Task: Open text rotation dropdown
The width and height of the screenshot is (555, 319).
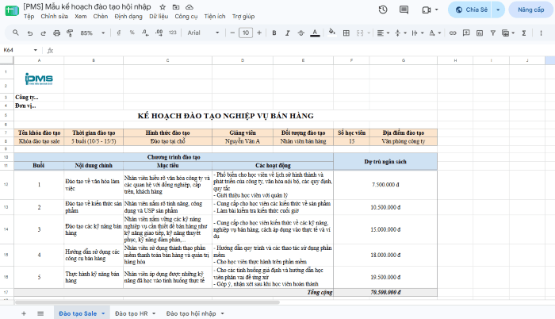Action: [x=434, y=33]
